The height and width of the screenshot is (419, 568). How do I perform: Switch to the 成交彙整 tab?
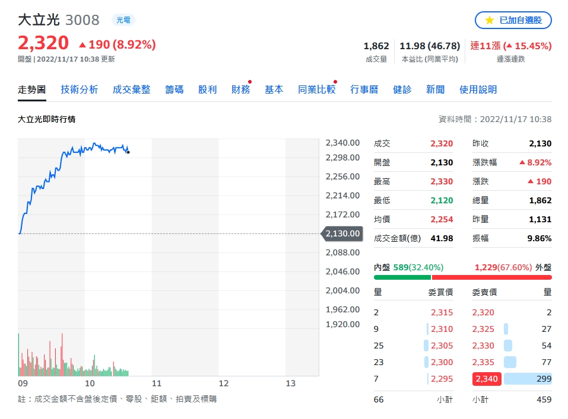pyautogui.click(x=132, y=89)
